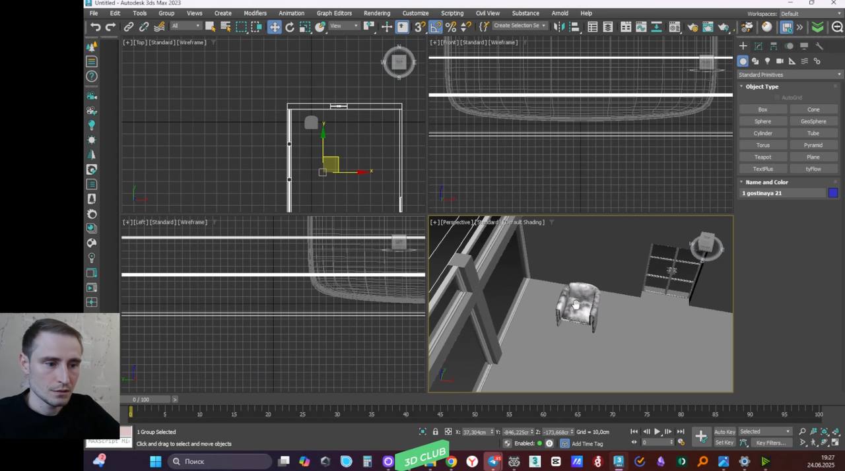Open the Selected key filter dropdown
845x471 pixels.
pos(764,432)
